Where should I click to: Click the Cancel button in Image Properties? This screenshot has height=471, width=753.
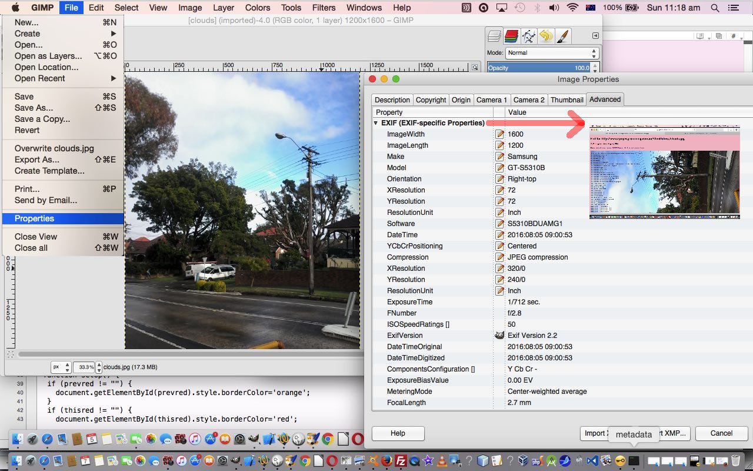click(721, 433)
